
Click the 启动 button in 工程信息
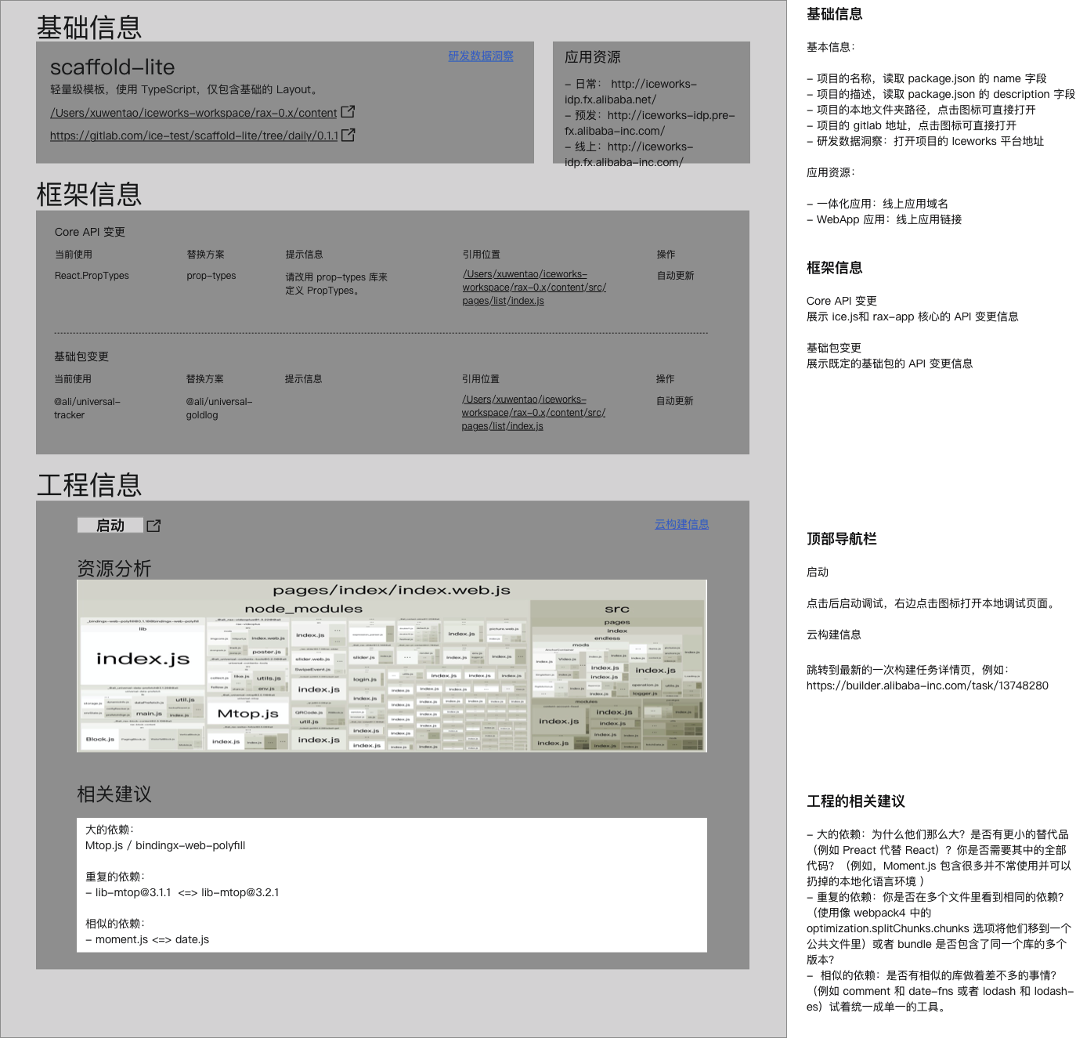[110, 525]
